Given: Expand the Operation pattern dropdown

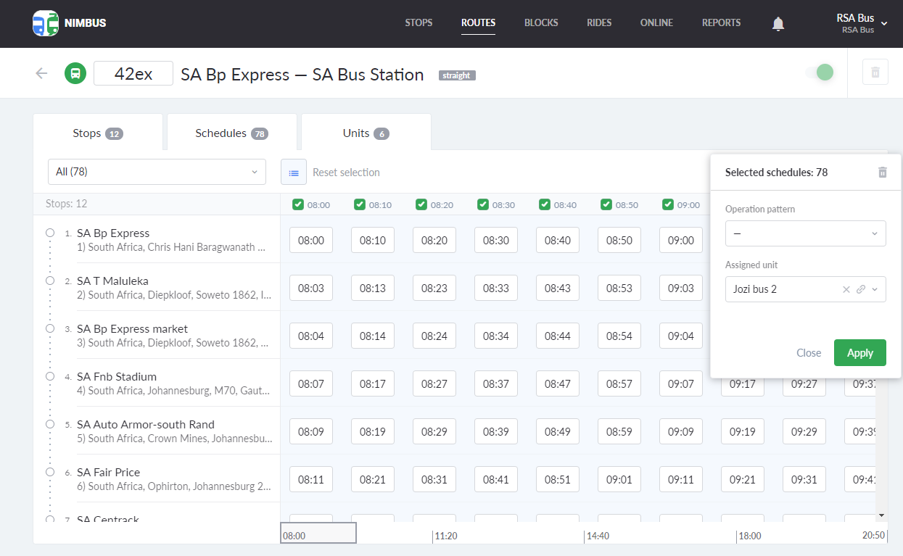Looking at the screenshot, I should tap(805, 233).
